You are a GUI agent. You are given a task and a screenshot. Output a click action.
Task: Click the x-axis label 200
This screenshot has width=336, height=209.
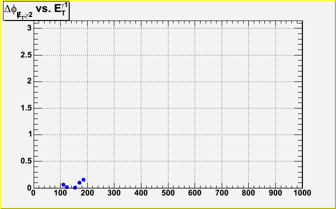(x=87, y=192)
